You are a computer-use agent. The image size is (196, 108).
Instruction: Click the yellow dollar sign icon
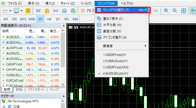(x=28, y=11)
